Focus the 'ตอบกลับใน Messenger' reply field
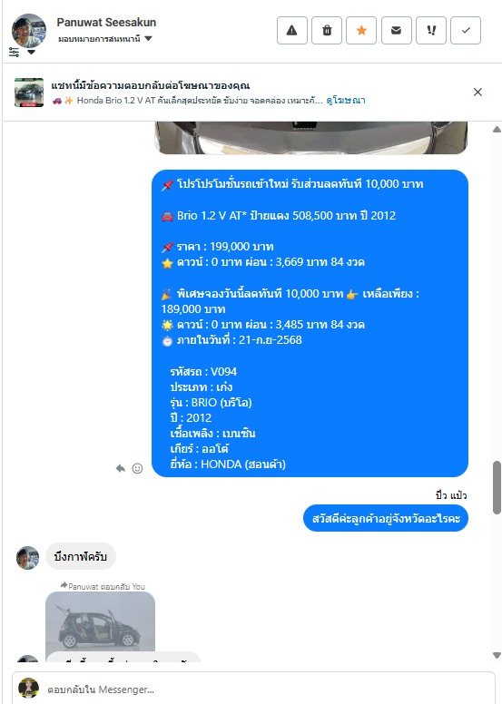 pyautogui.click(x=253, y=689)
